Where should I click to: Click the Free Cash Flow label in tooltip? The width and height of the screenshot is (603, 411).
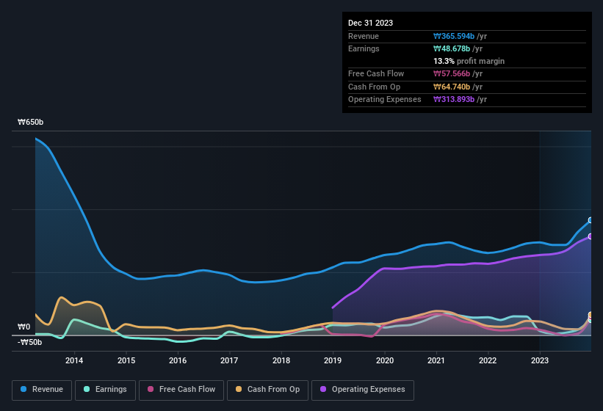[376, 73]
